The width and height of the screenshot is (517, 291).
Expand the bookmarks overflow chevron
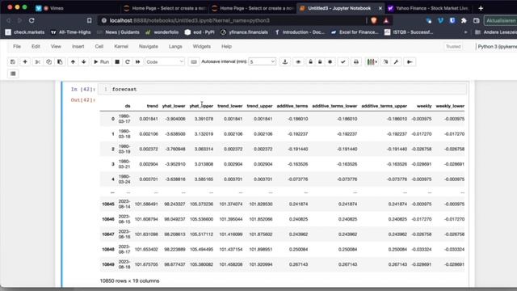[x=465, y=32]
